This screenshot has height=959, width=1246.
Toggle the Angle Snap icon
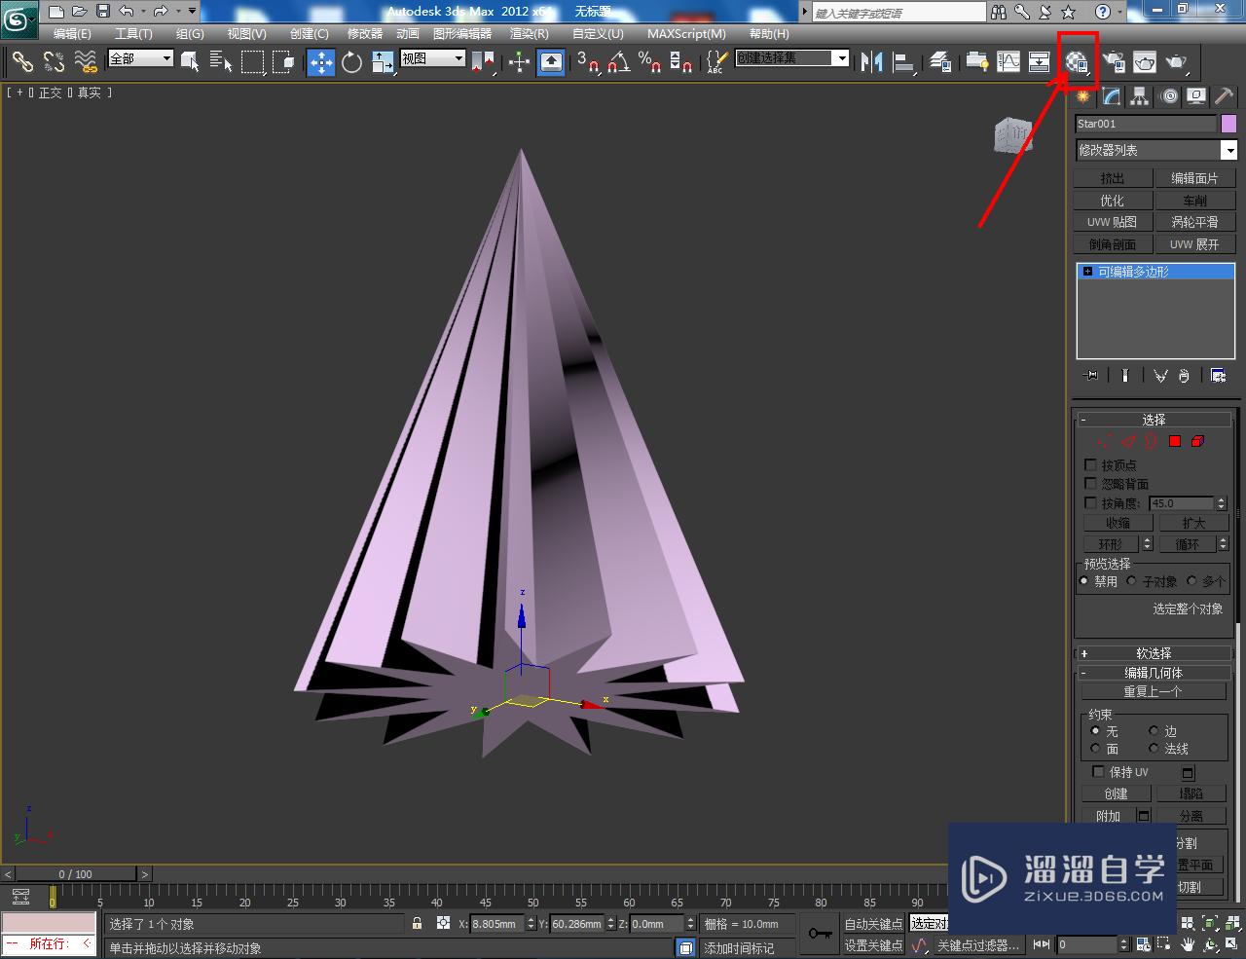[618, 62]
